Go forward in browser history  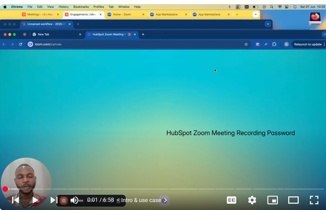click(12, 44)
